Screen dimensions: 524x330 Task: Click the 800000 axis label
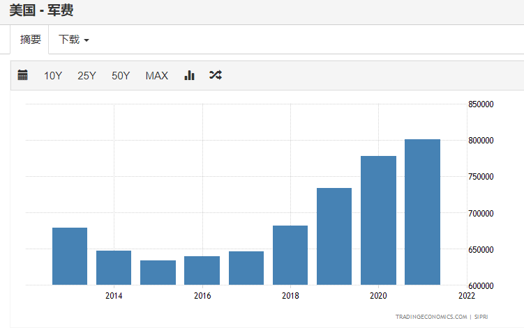tap(481, 141)
